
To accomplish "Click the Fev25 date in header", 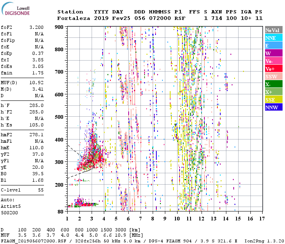I will coord(121,18).
